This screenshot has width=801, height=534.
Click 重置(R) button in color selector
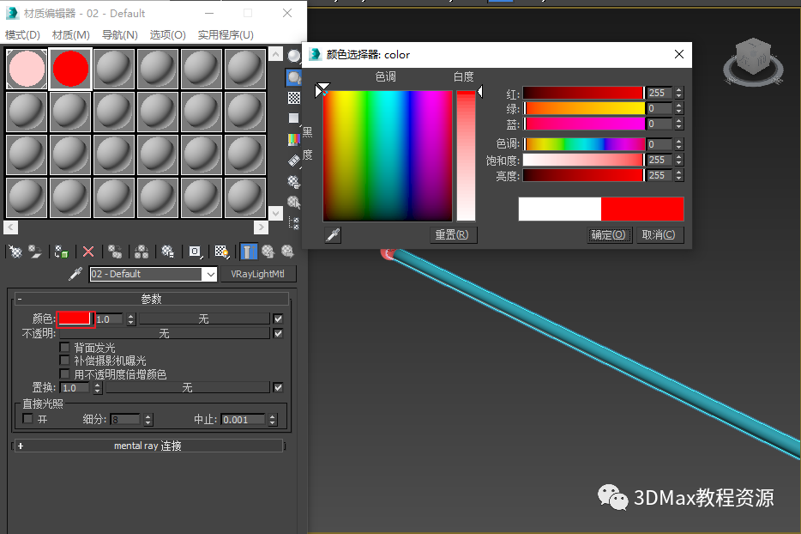point(452,234)
